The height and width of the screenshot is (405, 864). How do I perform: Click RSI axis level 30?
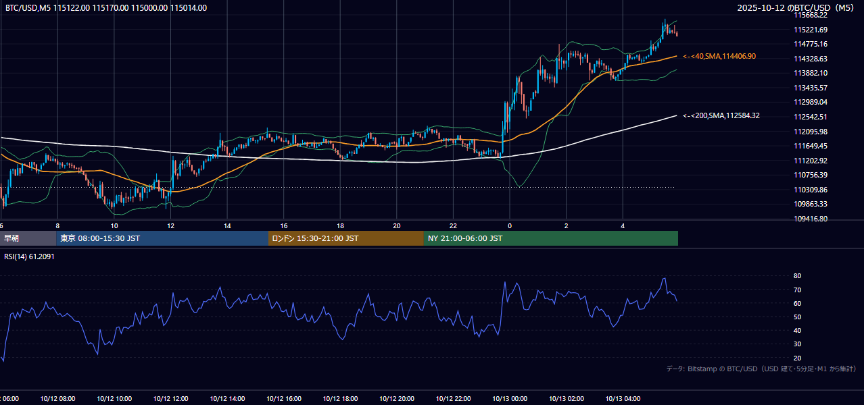[797, 344]
